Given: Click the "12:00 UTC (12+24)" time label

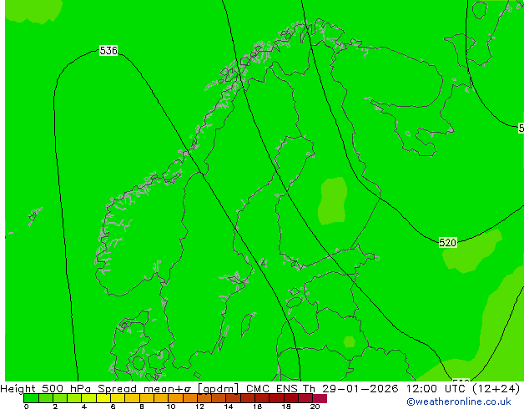Looking at the screenshot, I should pos(461,388).
